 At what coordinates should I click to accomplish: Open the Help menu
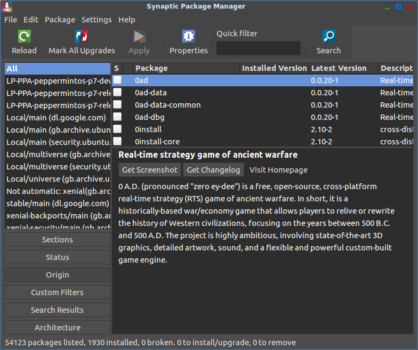tap(127, 20)
